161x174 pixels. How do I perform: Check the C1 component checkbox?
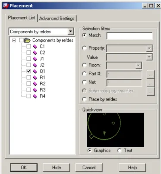click(x=29, y=46)
